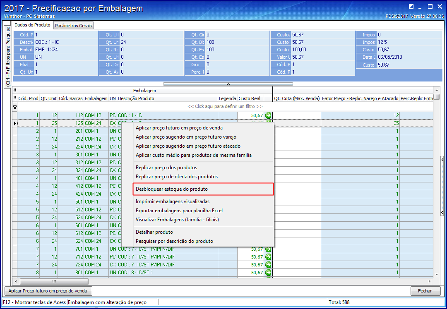Click Qt. Cota (Max. Venda) column header

click(297, 98)
